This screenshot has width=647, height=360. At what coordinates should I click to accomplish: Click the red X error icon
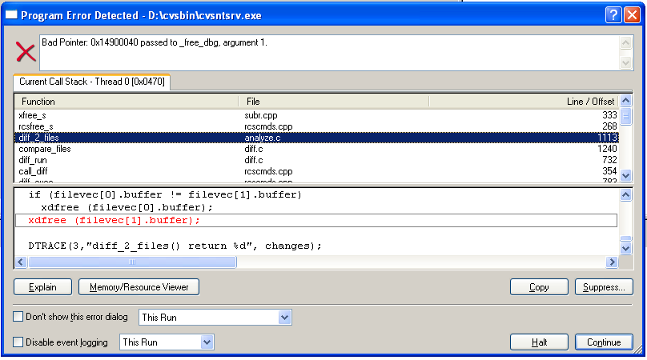click(26, 52)
